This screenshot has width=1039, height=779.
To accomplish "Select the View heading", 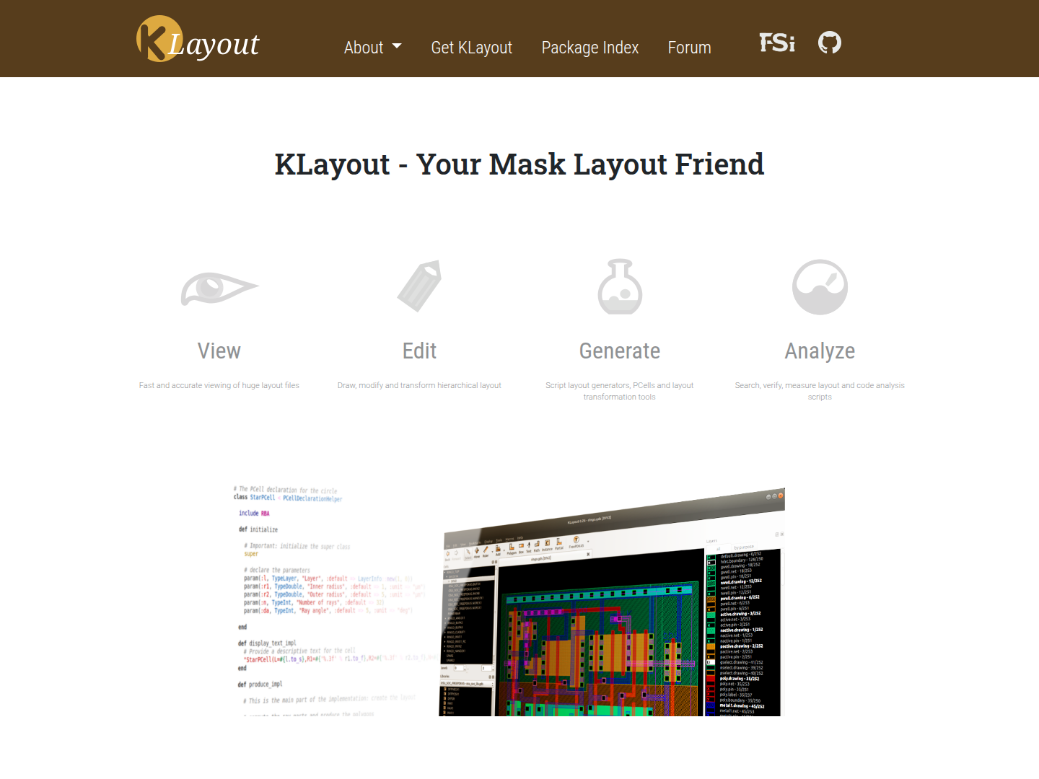I will pyautogui.click(x=219, y=351).
